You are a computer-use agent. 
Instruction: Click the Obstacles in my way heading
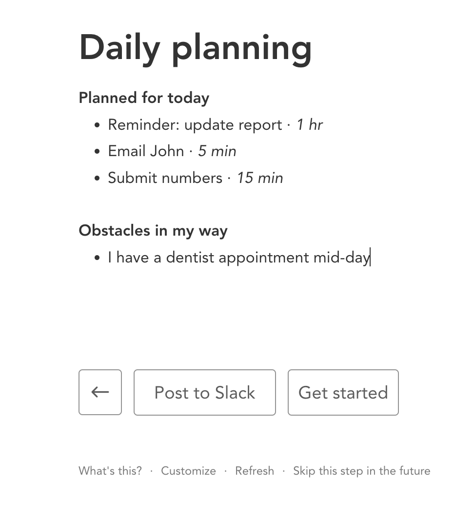[x=153, y=230]
